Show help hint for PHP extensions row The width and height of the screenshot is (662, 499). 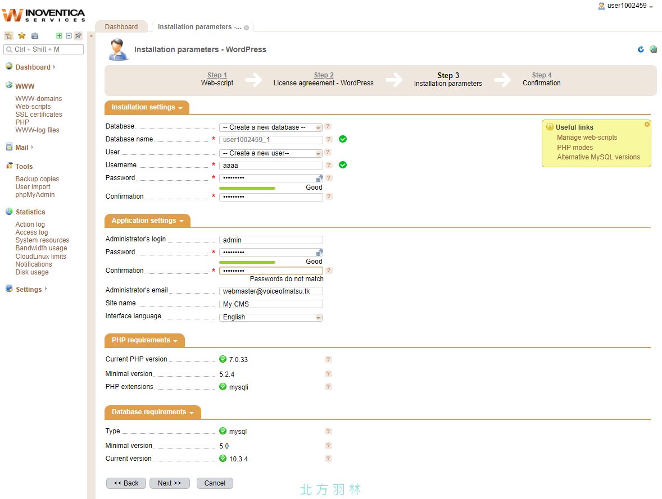click(328, 387)
